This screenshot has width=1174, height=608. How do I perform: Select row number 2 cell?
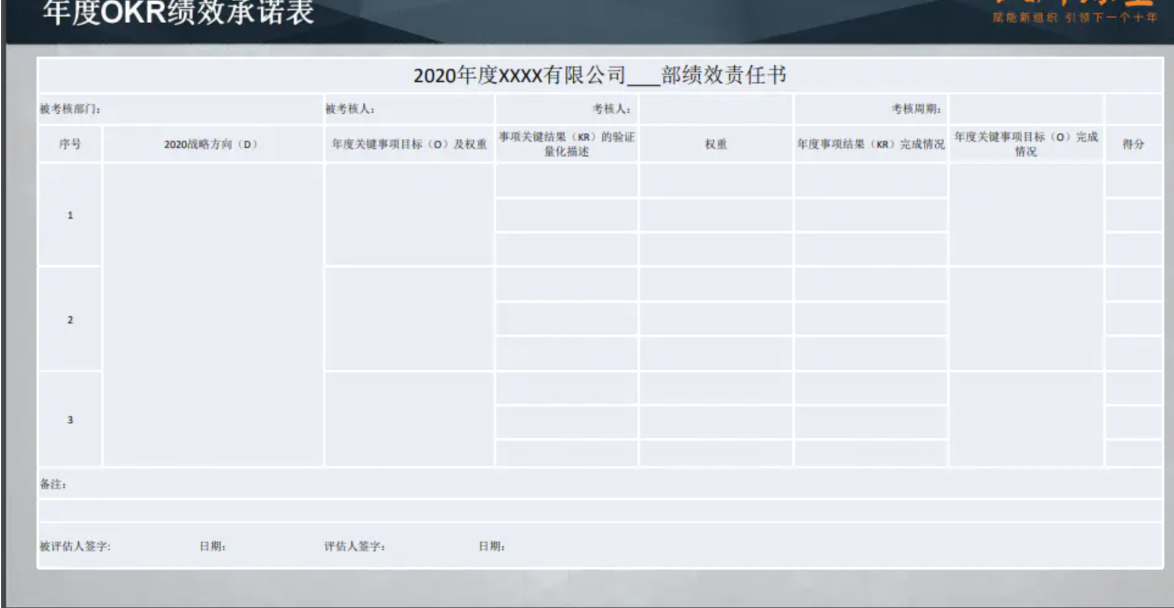click(x=69, y=320)
